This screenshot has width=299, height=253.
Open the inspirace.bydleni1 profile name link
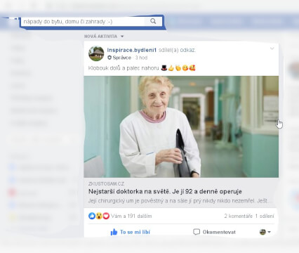coord(132,50)
